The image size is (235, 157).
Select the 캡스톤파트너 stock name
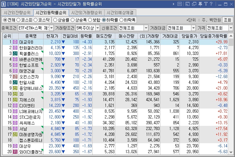[x=31, y=140]
